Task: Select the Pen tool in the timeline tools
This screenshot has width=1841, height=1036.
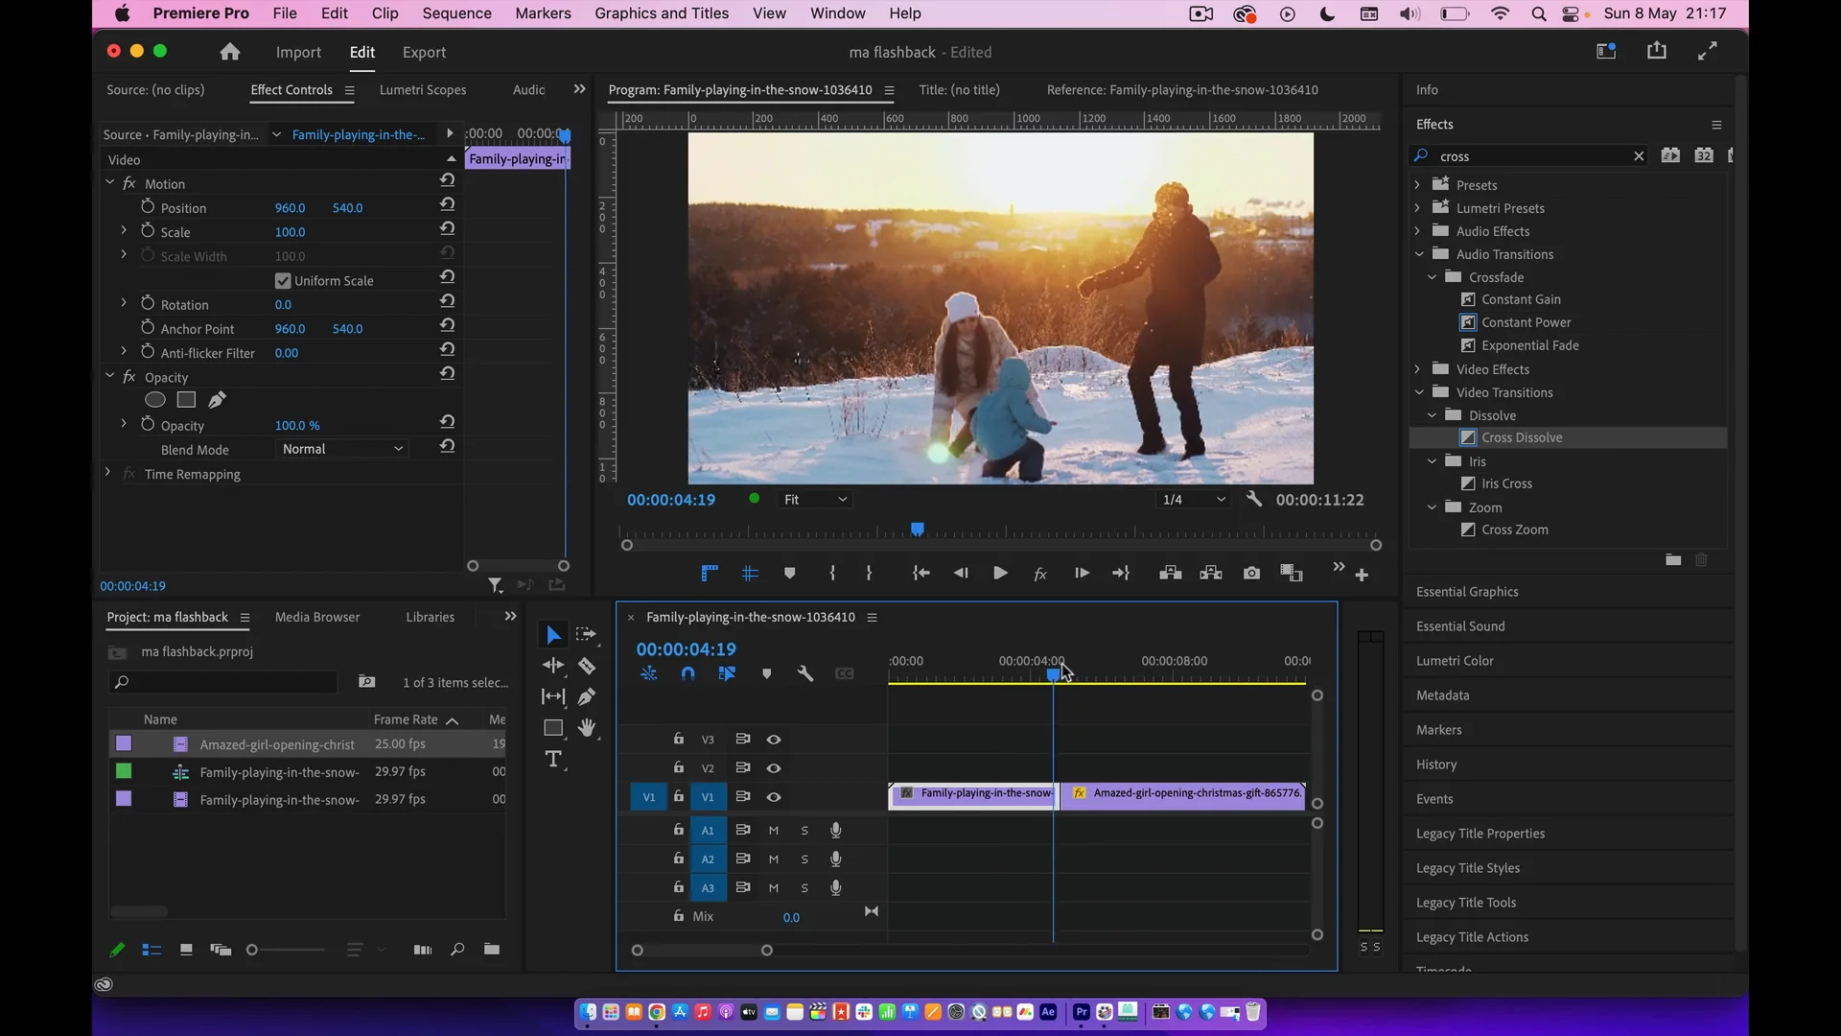Action: [x=588, y=695]
